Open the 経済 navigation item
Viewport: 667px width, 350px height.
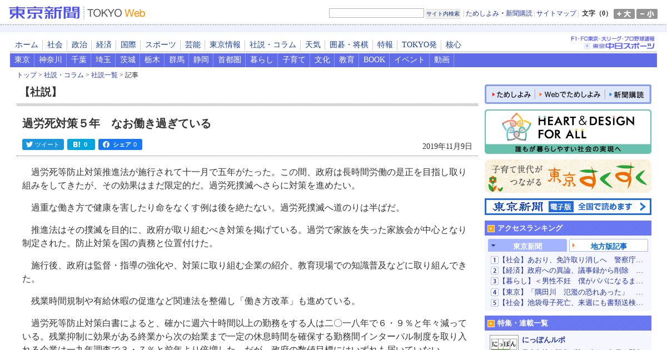click(104, 45)
